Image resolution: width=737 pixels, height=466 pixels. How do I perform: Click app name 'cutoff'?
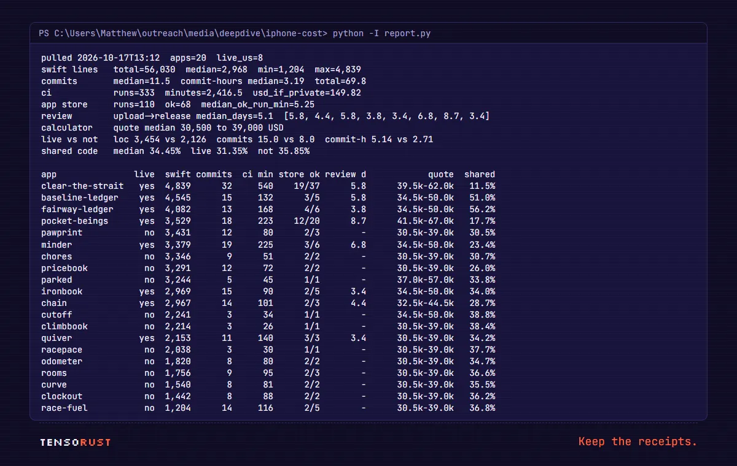[x=57, y=315]
